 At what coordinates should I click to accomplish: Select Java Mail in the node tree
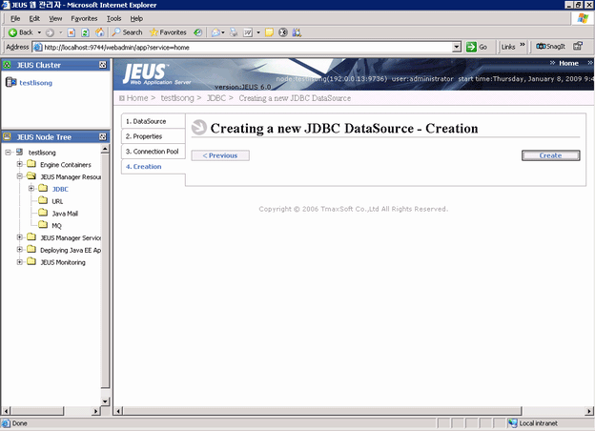(65, 214)
